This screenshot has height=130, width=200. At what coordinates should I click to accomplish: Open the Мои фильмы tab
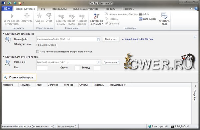(59, 9)
